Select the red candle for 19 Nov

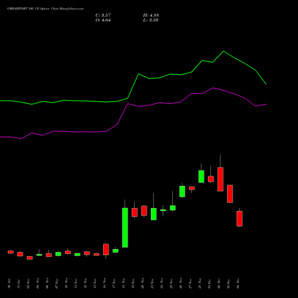point(135,212)
